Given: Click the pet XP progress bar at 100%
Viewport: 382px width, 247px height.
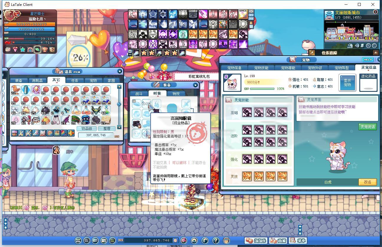Looking at the screenshot, I should pos(262,89).
